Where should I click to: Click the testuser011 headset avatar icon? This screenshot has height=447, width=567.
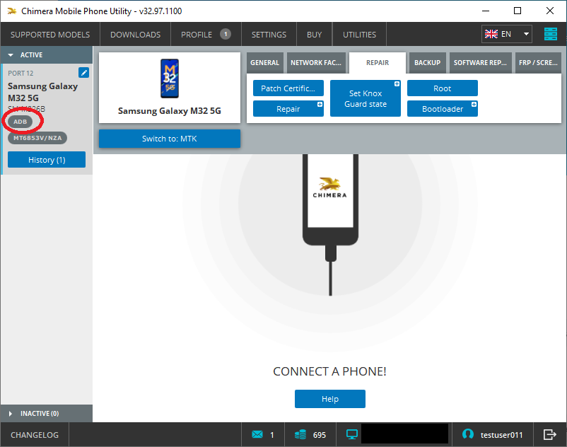point(467,434)
